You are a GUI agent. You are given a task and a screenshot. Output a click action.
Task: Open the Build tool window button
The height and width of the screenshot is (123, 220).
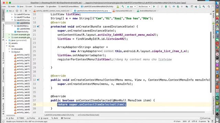coord(55,118)
